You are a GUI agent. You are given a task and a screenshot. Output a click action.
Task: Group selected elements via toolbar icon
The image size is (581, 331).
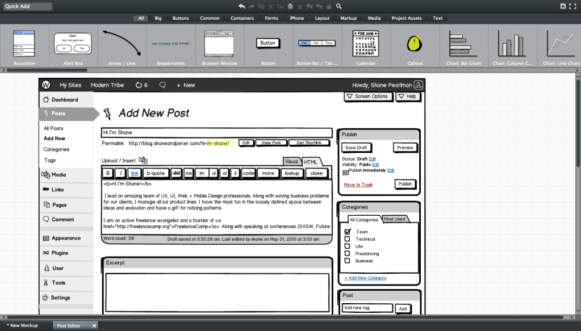pos(310,6)
